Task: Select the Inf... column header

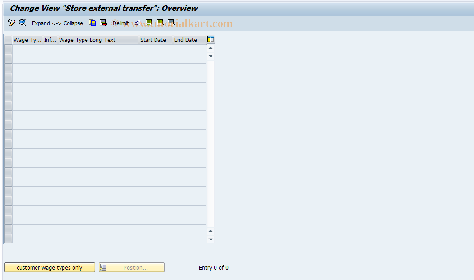Action: pyautogui.click(x=51, y=40)
